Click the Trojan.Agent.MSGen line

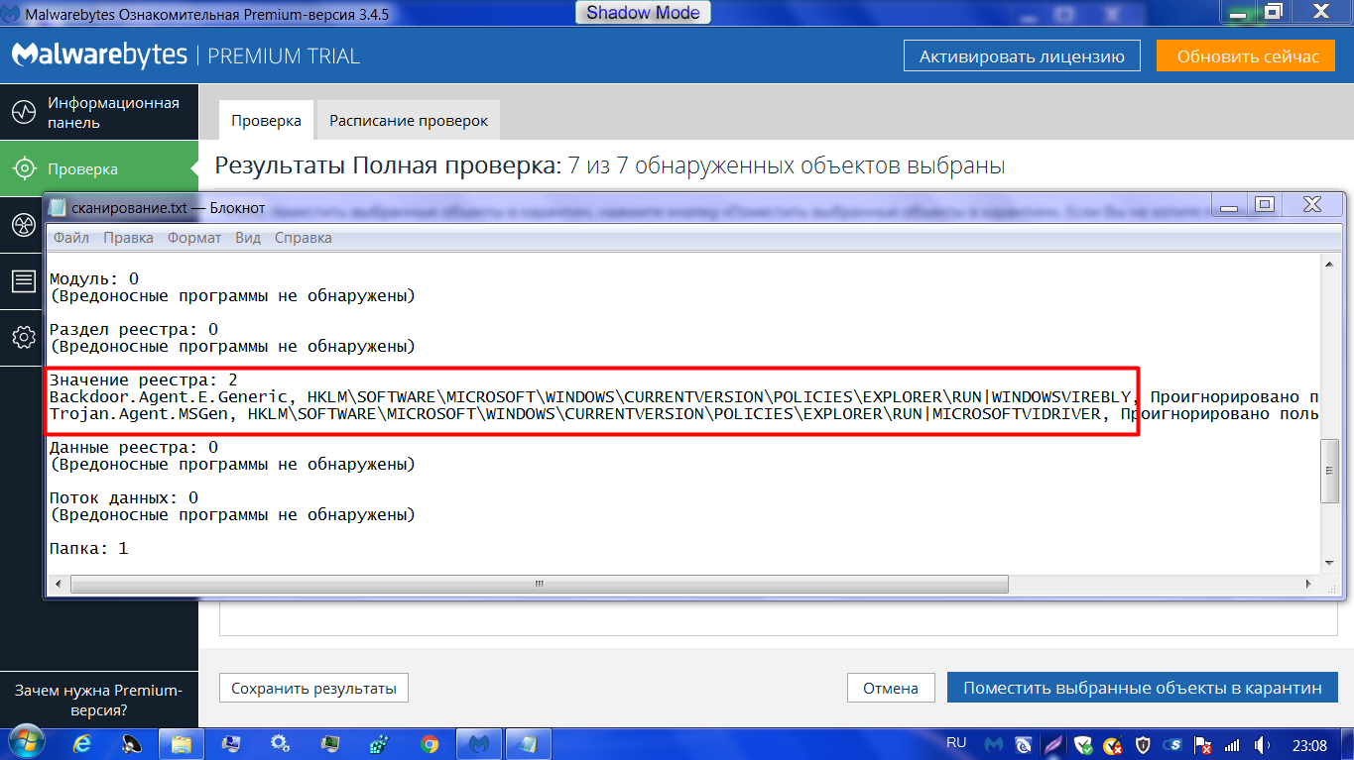[684, 413]
